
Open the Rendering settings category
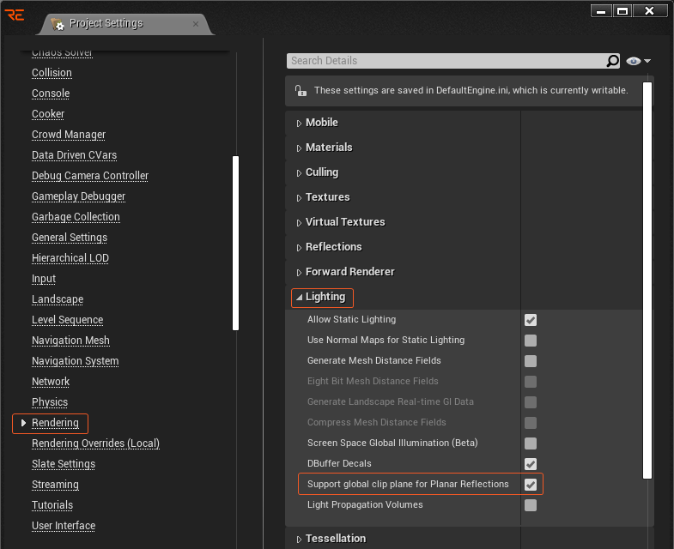(55, 423)
